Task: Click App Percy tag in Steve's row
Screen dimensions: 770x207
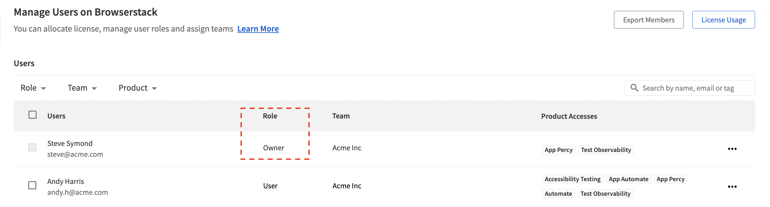Action: [558, 150]
